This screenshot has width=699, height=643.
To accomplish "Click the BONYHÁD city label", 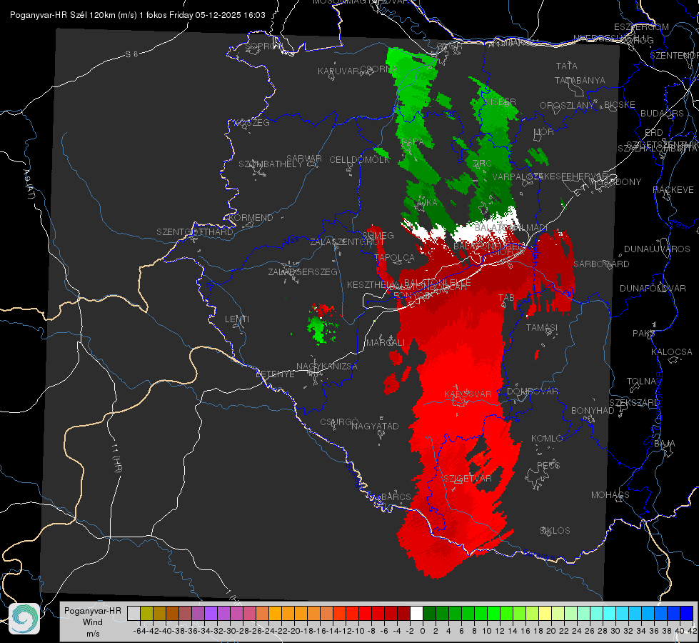I will tap(593, 411).
